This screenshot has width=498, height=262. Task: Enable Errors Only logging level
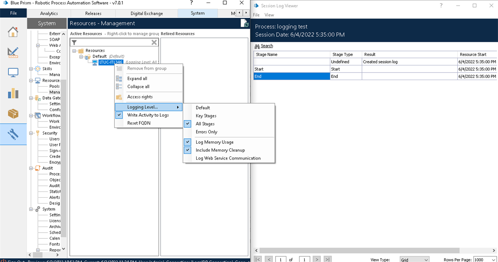pyautogui.click(x=206, y=132)
